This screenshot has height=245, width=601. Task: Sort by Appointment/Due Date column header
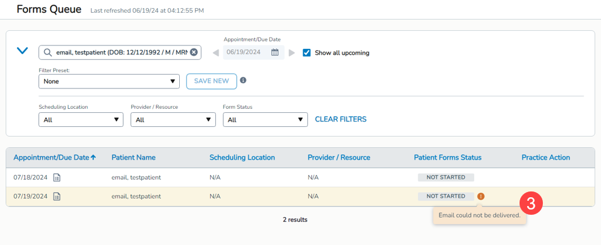[55, 157]
